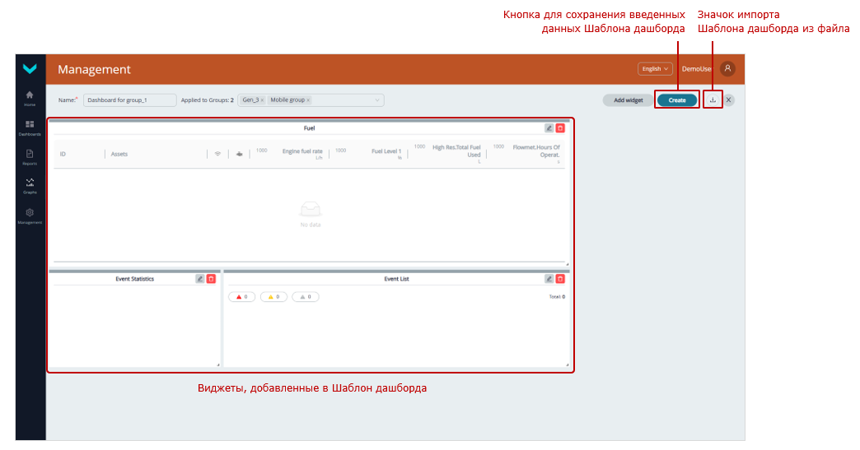Remove the Event List widget
860x450 pixels.
coord(560,279)
